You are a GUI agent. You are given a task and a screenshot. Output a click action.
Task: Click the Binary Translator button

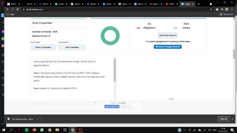(43, 47)
